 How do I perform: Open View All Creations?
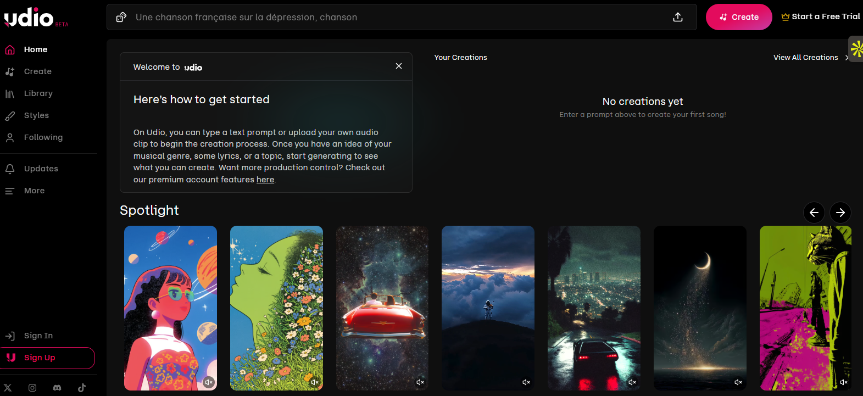(x=811, y=58)
